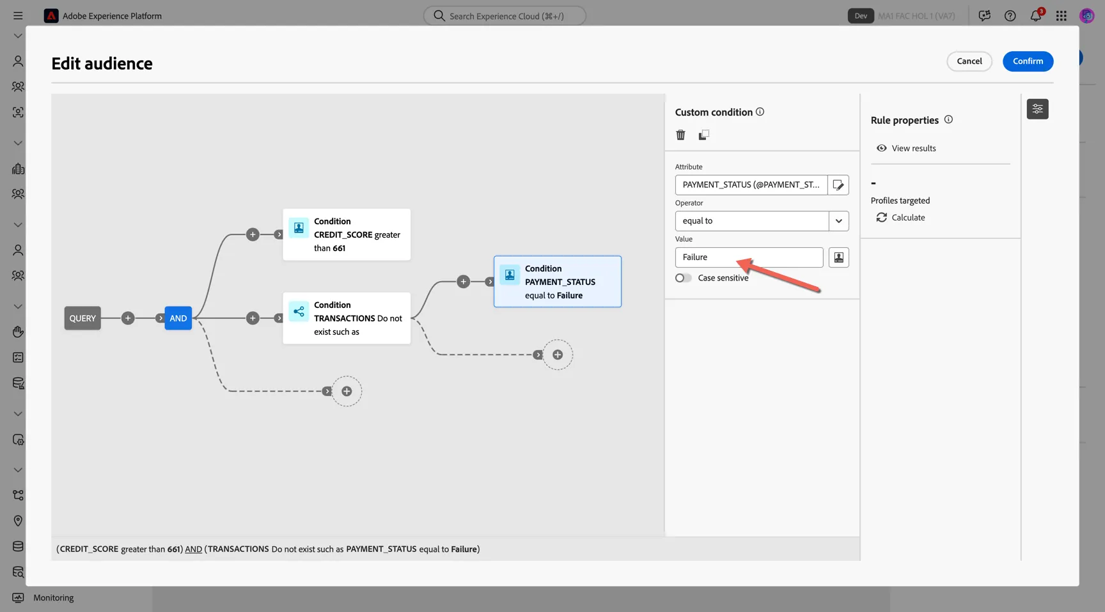Open attribute picker edit icon

pos(838,185)
